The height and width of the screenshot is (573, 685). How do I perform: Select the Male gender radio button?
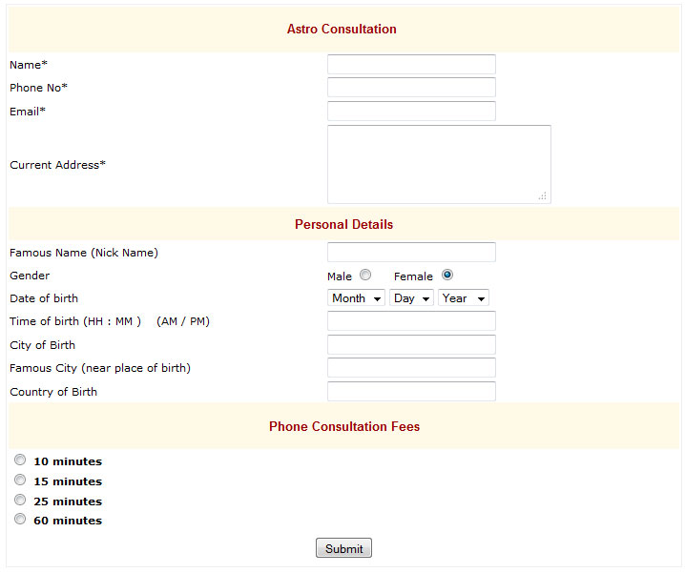click(365, 275)
